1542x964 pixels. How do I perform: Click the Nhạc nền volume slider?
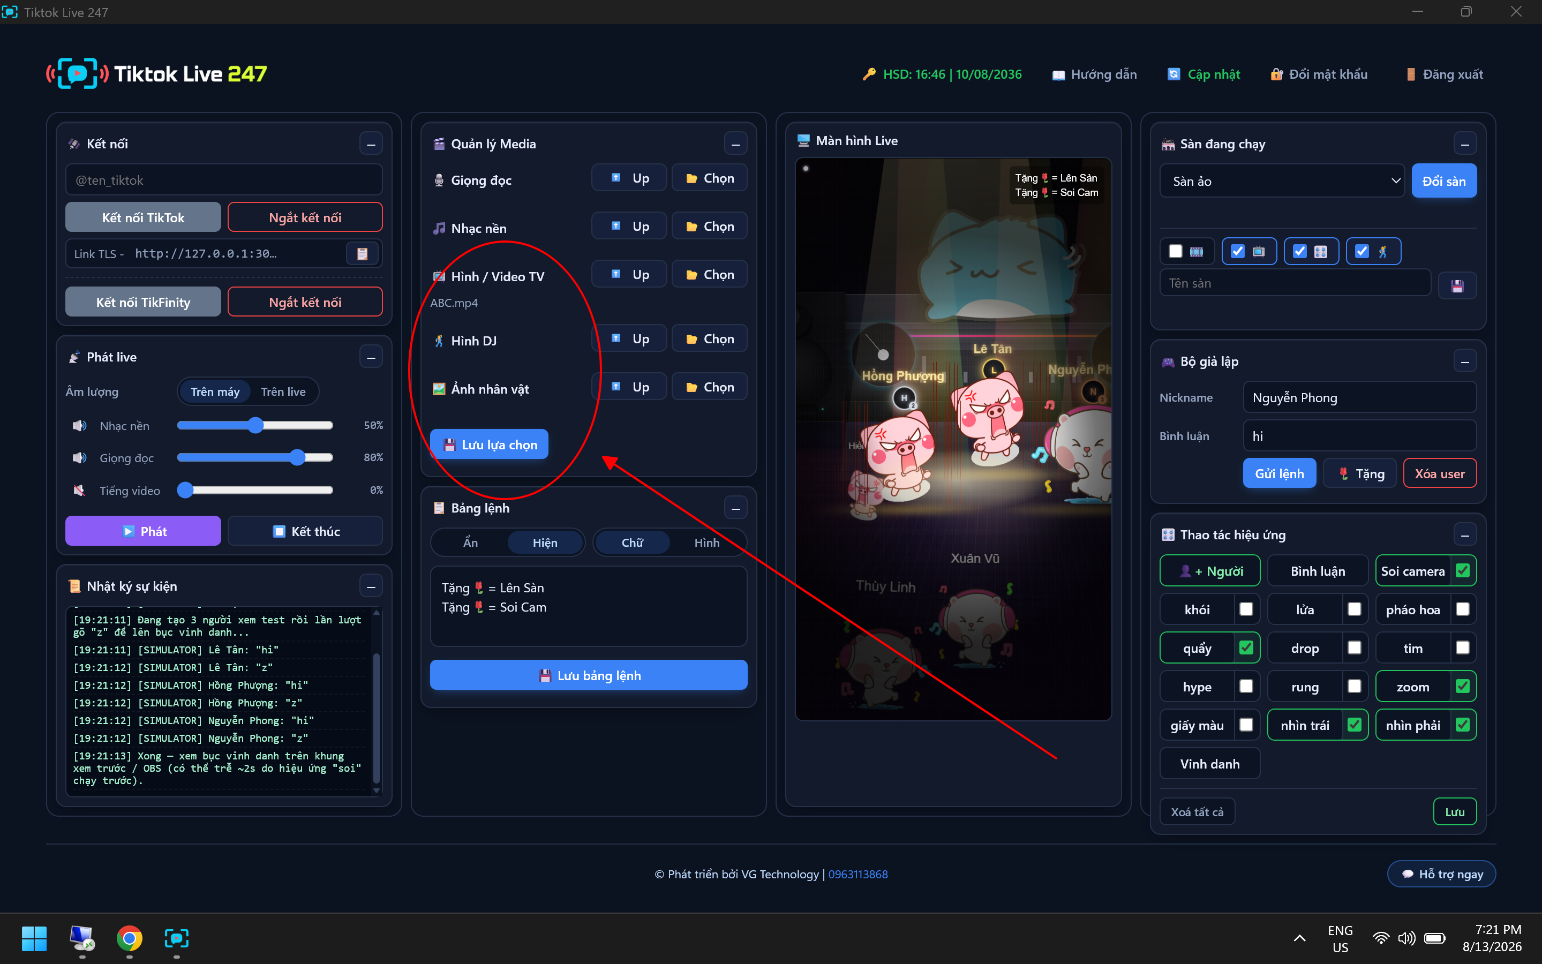(x=255, y=425)
